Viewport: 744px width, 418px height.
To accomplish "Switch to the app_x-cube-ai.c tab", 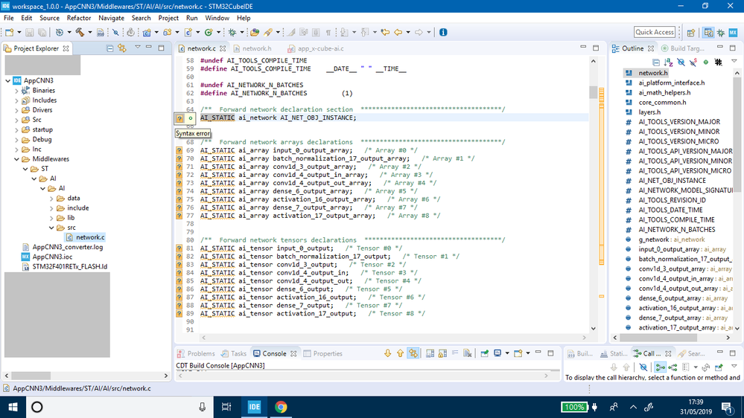I will tap(316, 48).
